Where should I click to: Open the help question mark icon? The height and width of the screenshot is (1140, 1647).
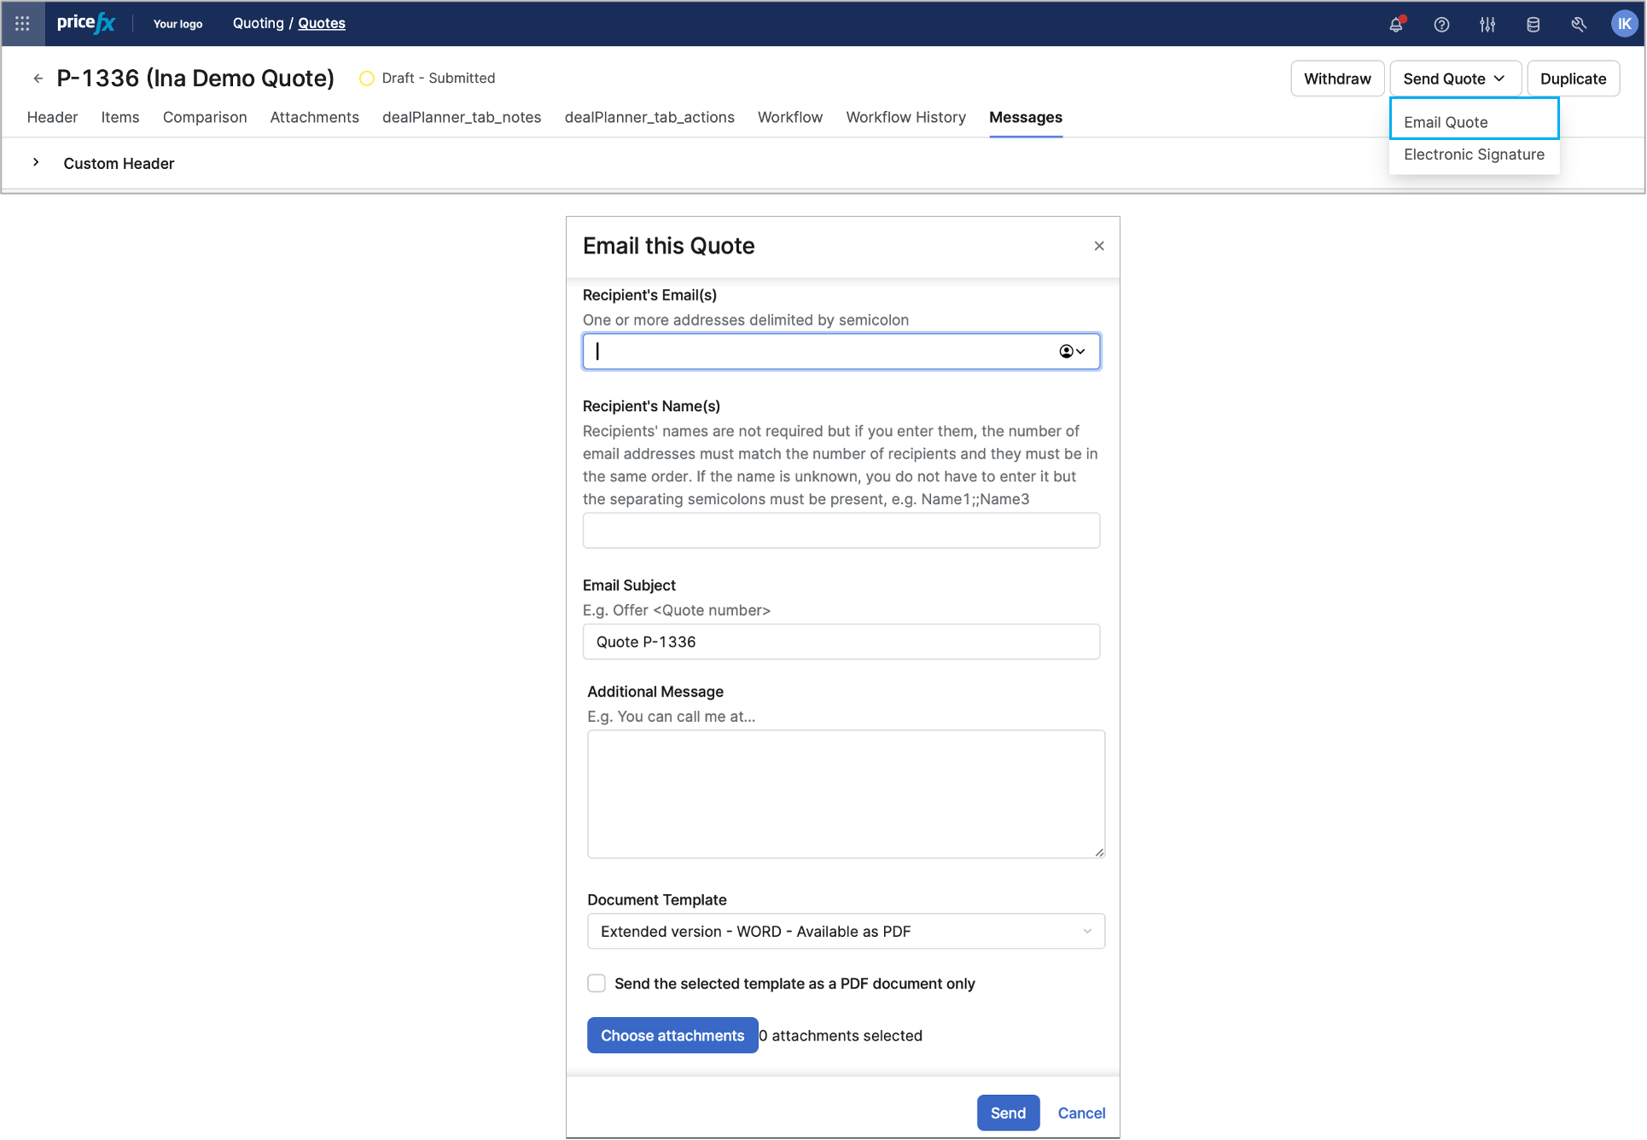pos(1441,24)
